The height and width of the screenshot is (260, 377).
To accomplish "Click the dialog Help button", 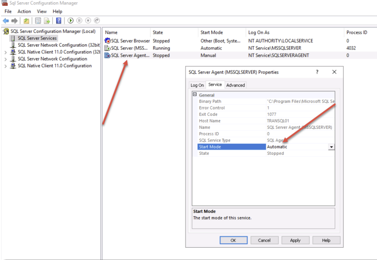I will (x=326, y=240).
